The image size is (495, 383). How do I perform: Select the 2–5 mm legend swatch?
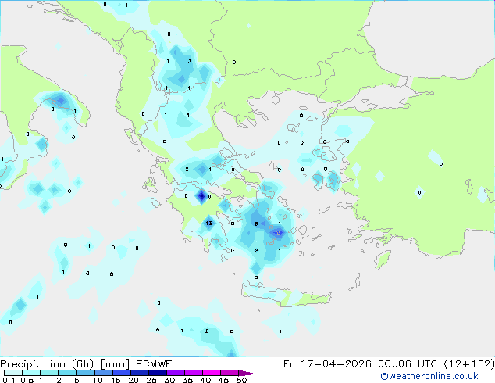pos(67,373)
